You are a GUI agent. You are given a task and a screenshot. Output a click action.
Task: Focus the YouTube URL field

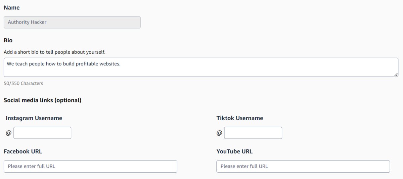[303, 167]
